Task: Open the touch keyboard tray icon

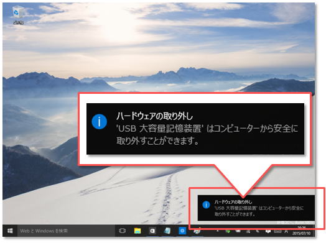Action: click(x=277, y=231)
